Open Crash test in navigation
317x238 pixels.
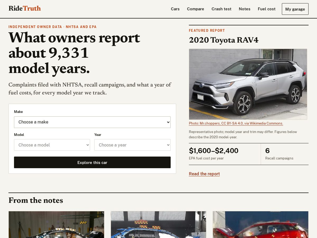[221, 9]
